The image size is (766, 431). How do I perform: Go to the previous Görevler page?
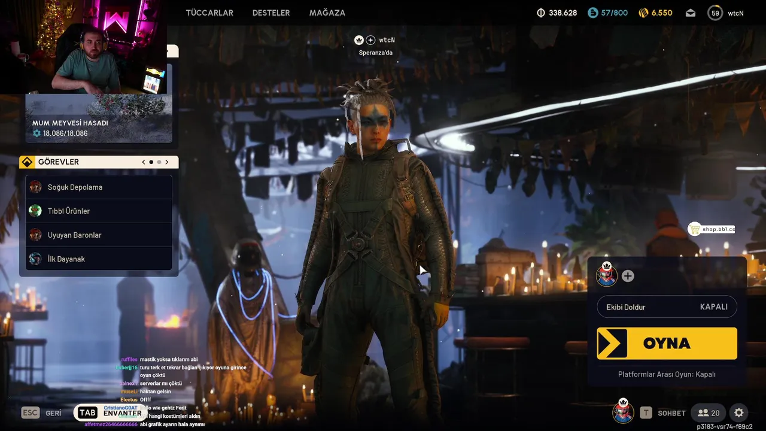coord(144,162)
